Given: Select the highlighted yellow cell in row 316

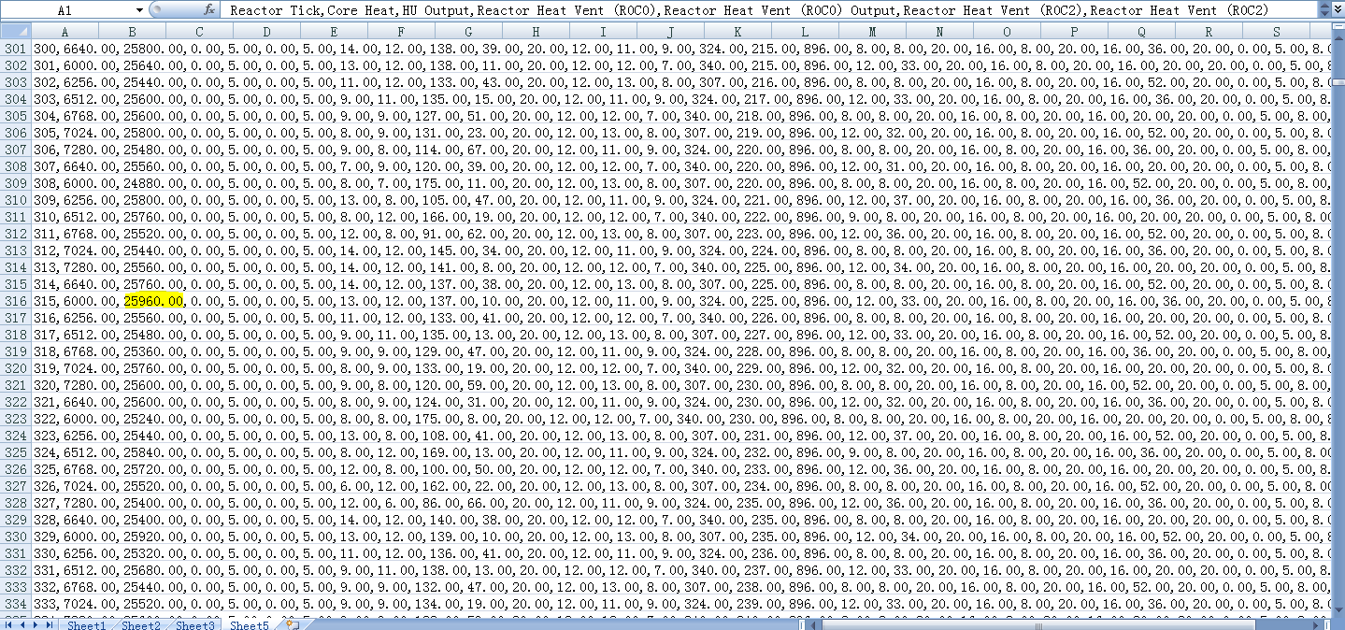Looking at the screenshot, I should point(154,301).
